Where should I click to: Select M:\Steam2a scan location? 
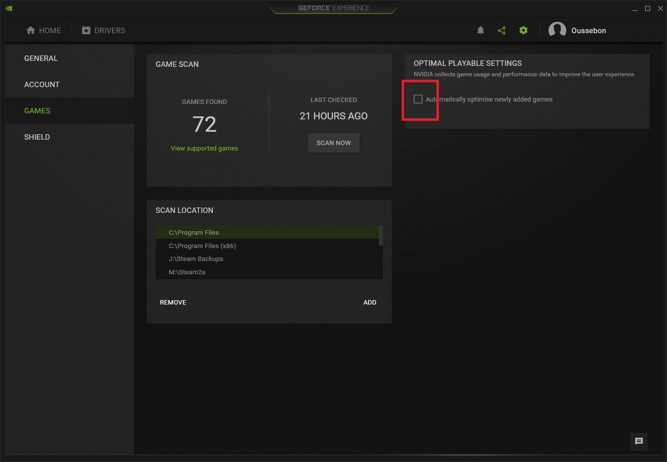267,272
